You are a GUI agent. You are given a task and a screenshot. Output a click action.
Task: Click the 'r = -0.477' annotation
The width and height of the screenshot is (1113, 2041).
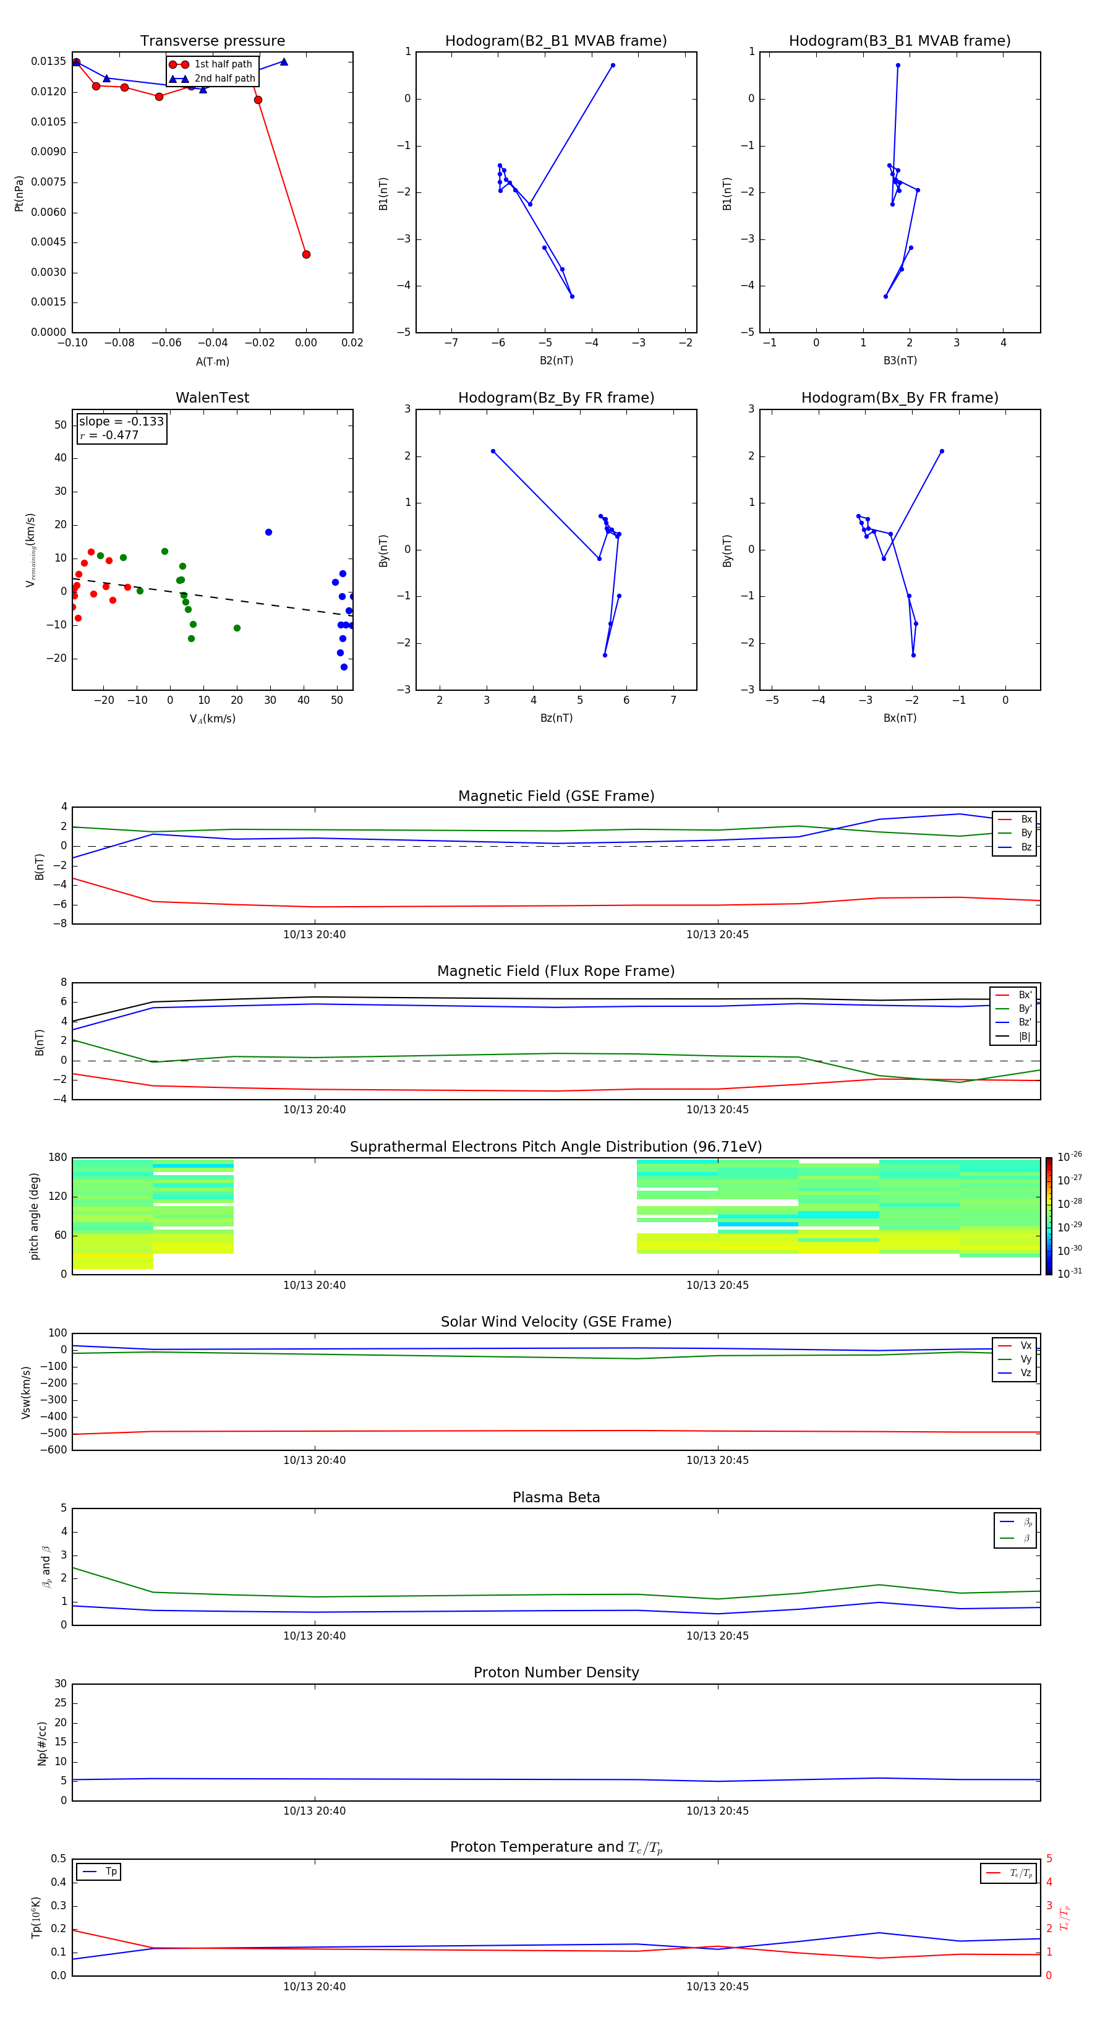(x=109, y=435)
